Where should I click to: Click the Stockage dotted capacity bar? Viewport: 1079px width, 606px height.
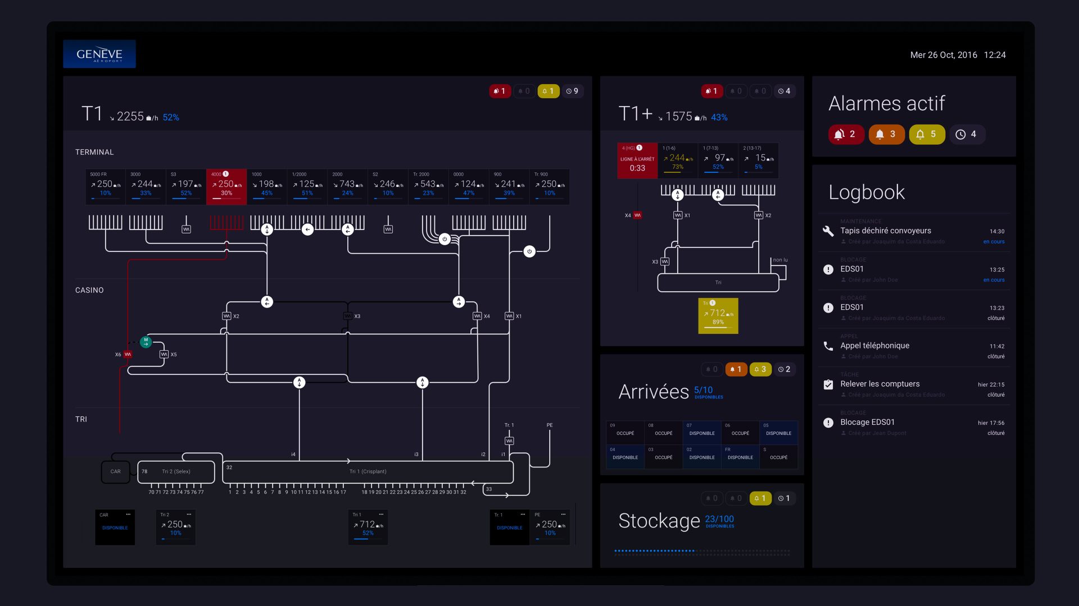point(702,552)
